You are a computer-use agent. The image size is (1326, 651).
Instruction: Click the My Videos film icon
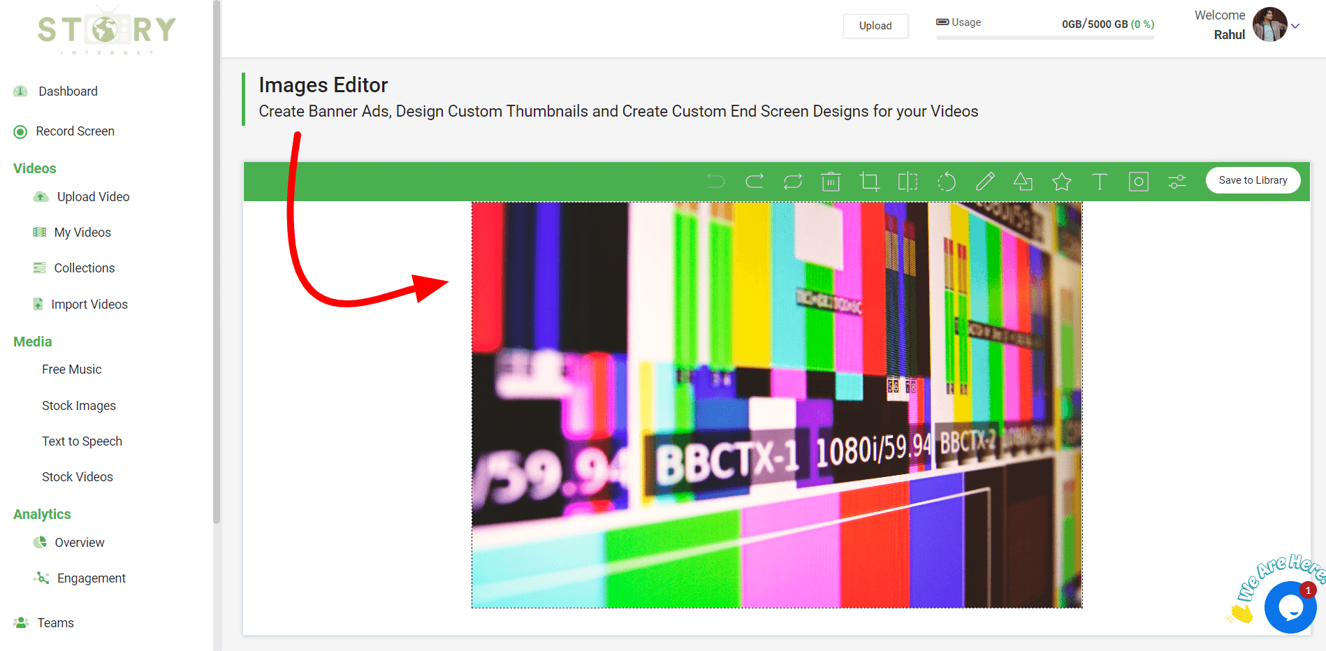(40, 232)
